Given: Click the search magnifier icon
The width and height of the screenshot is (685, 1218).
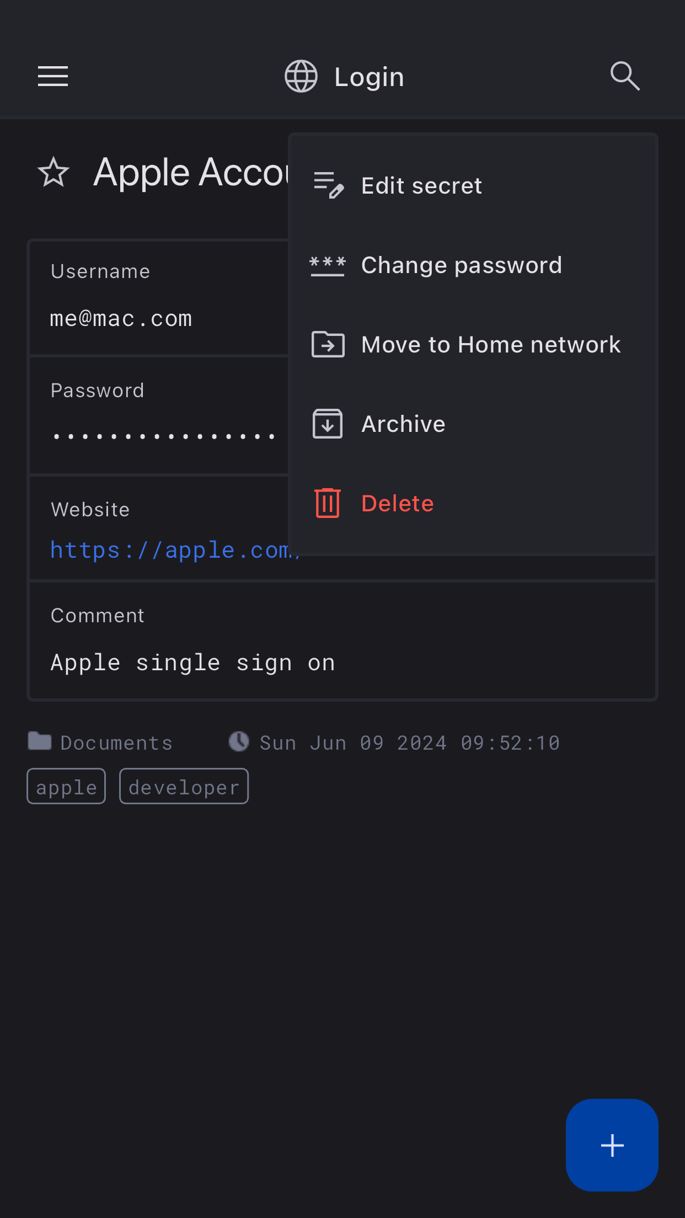Looking at the screenshot, I should click(625, 76).
